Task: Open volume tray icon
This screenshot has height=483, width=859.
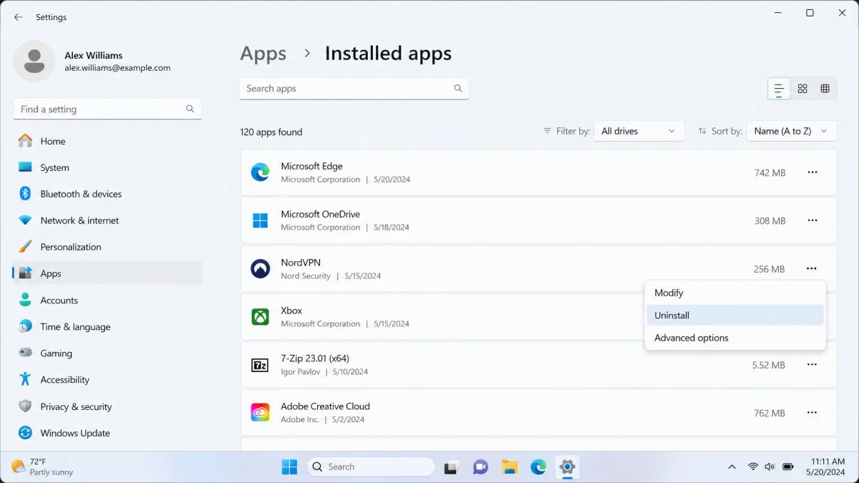Action: click(x=770, y=467)
